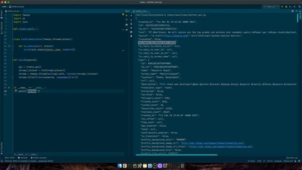Screen dimensions: 302x170
Task: Open Chrome from the Dock
Action: 125,166
